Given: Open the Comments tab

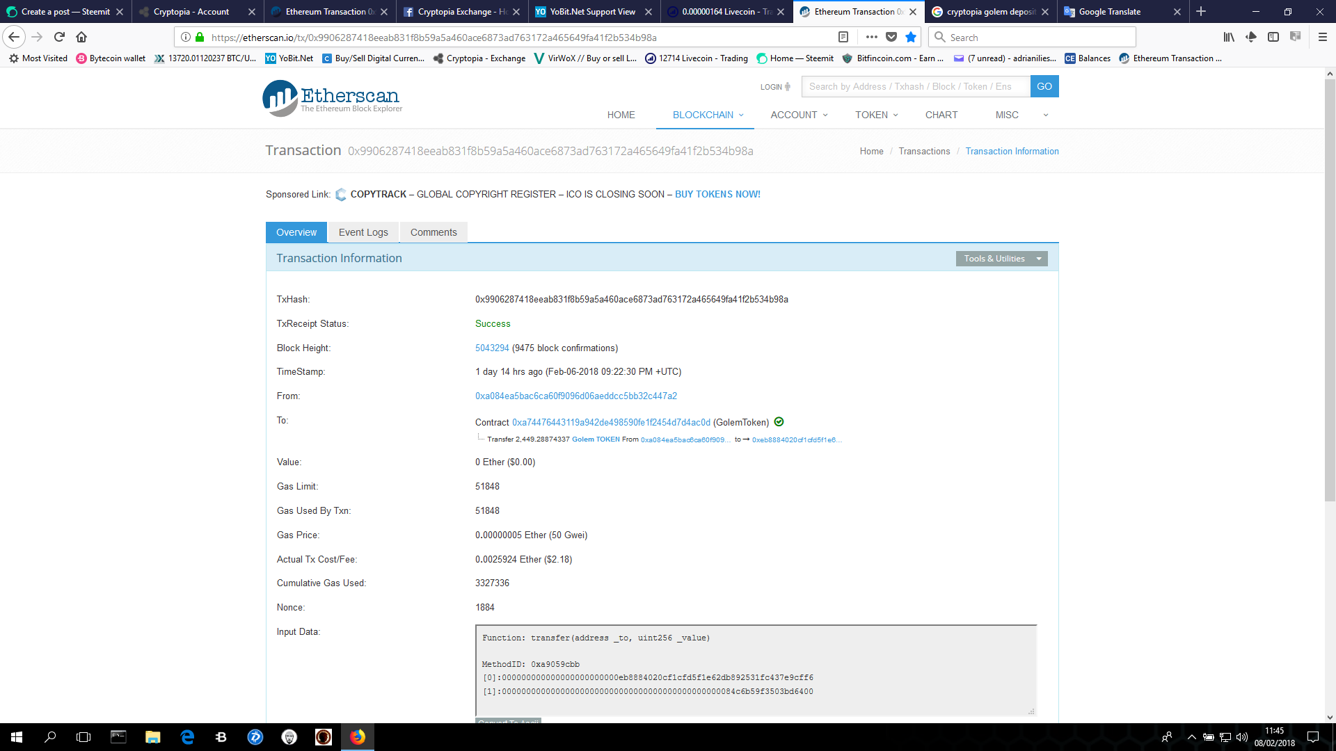Looking at the screenshot, I should click(434, 232).
